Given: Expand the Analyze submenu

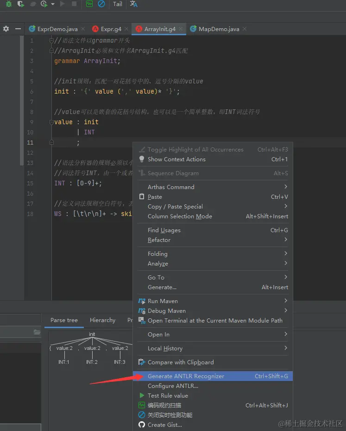Looking at the screenshot, I should [x=213, y=264].
